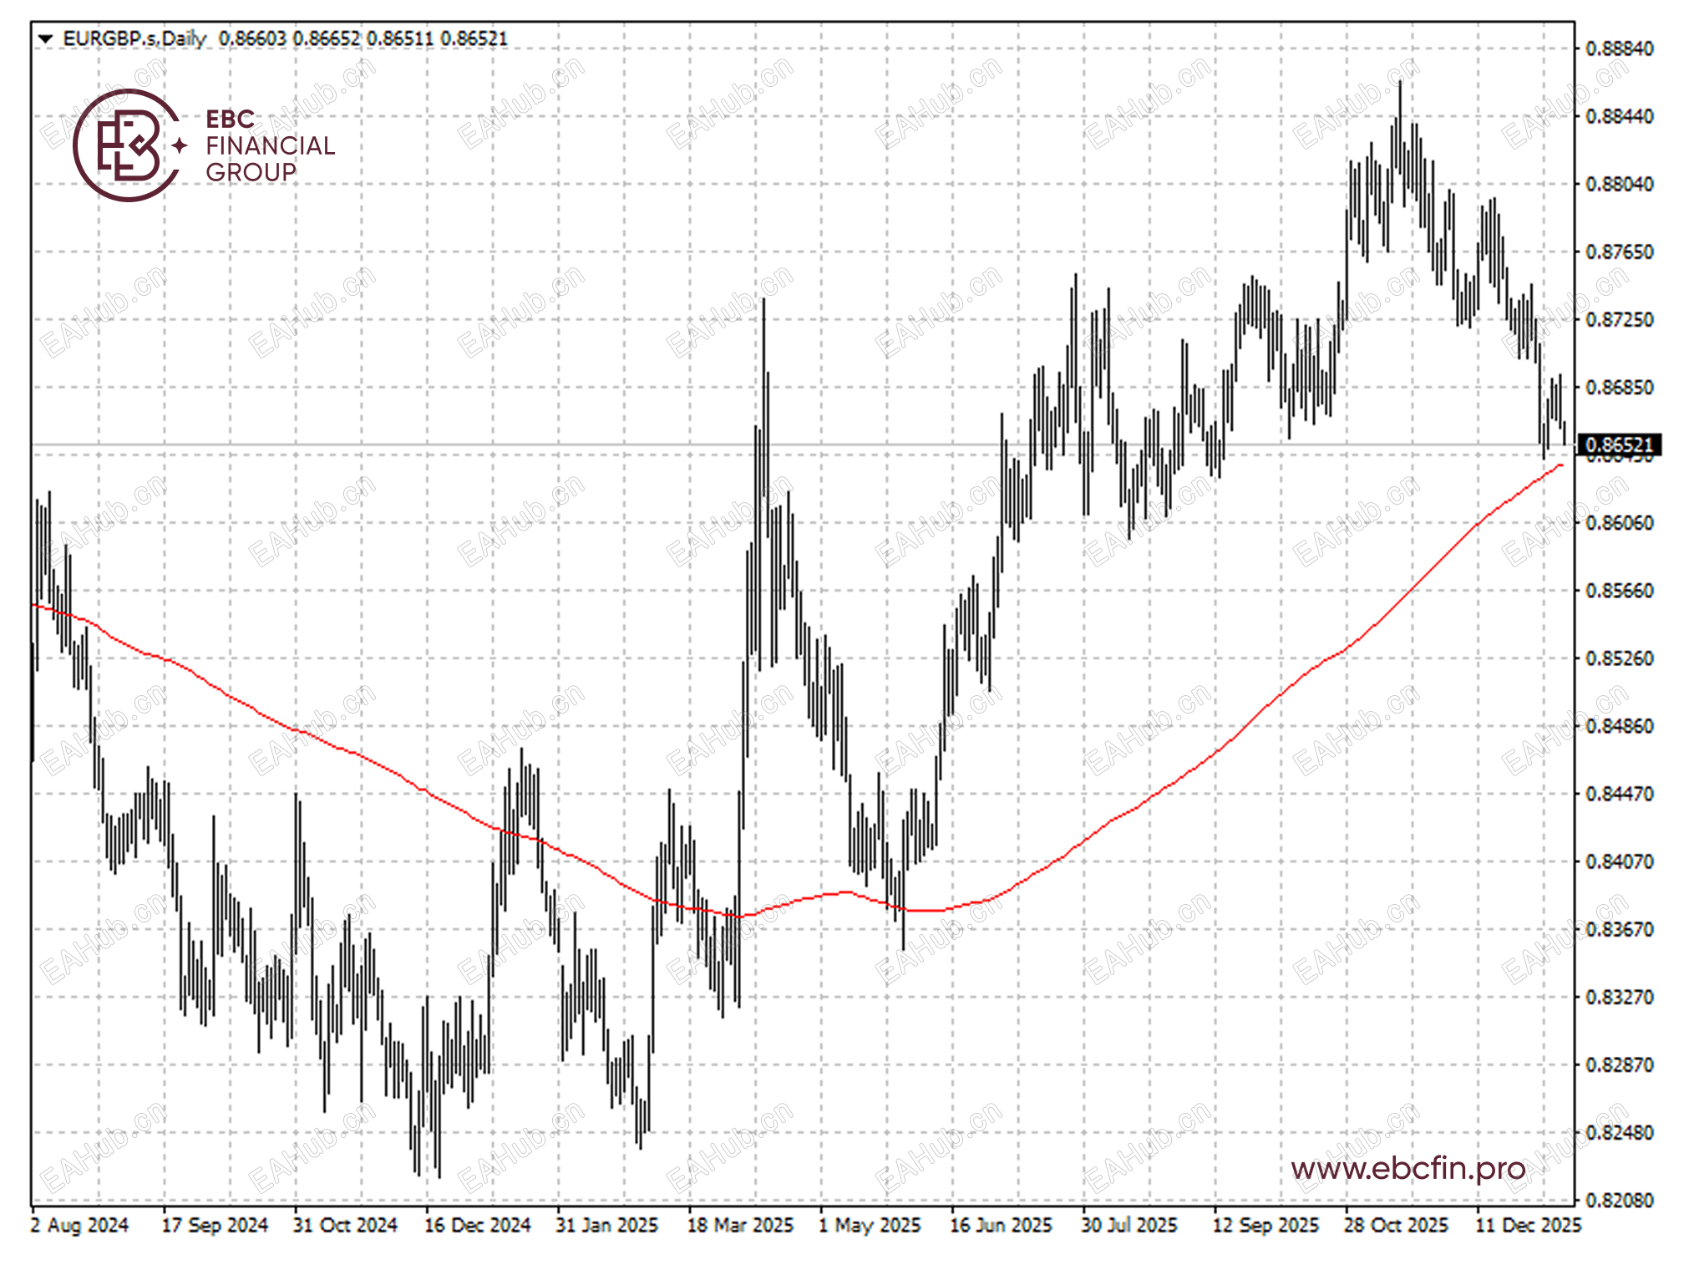Click the 0.88840 price scale label
The image size is (1694, 1265).
point(1619,48)
